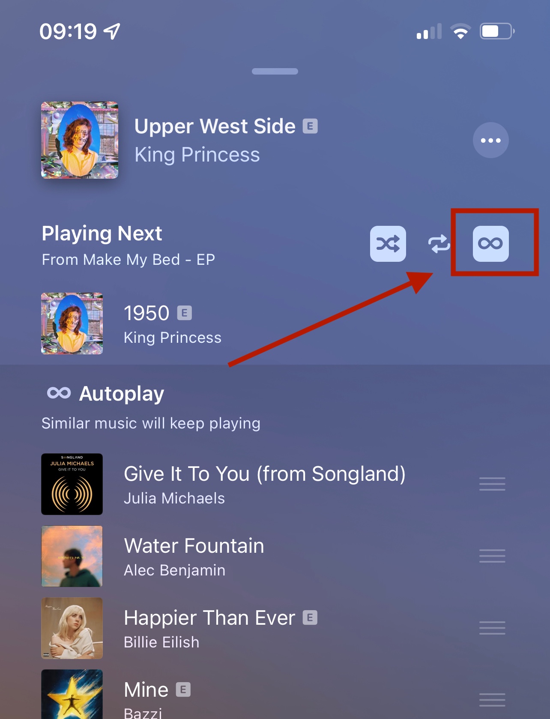Tap the 1950 album artwork

pyautogui.click(x=72, y=324)
